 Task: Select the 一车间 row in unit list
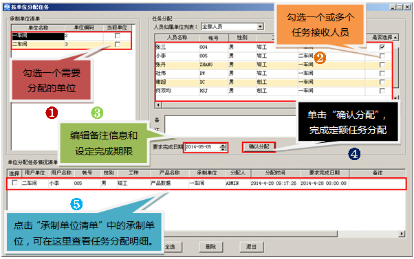pyautogui.click(x=72, y=36)
